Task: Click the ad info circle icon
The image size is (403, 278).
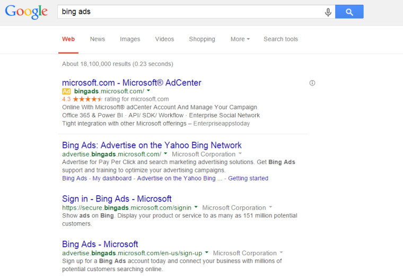Action: (312, 83)
